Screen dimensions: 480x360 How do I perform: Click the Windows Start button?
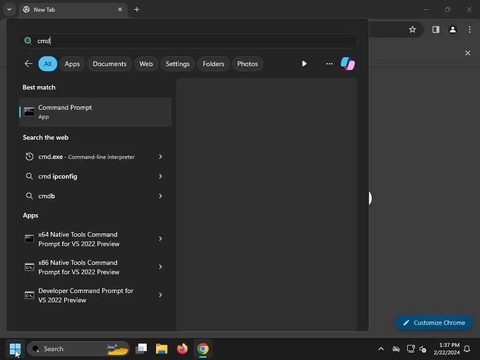click(15, 349)
